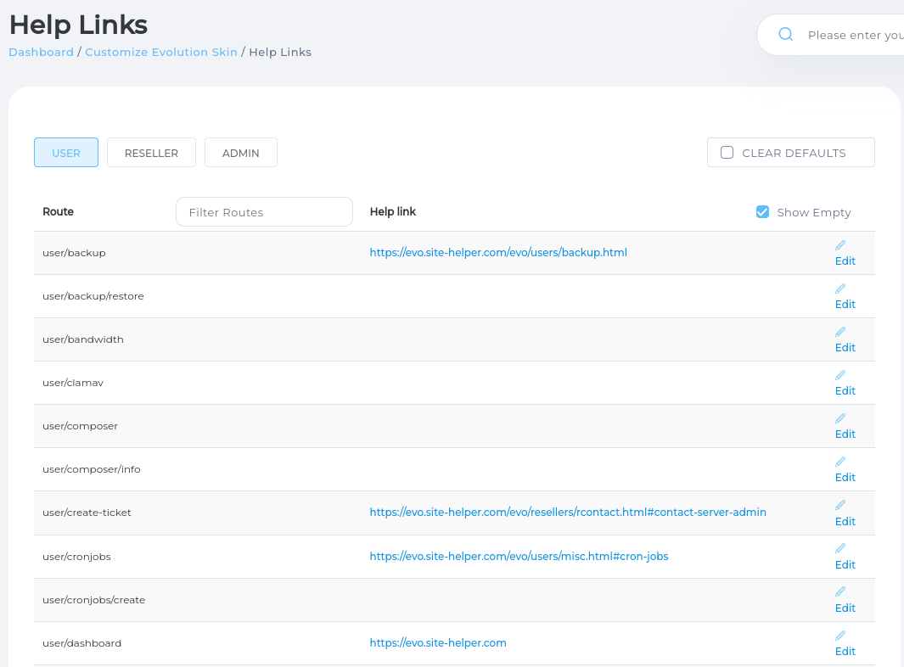Viewport: 904px width, 667px height.
Task: Switch to the Admin tab
Action: (x=241, y=153)
